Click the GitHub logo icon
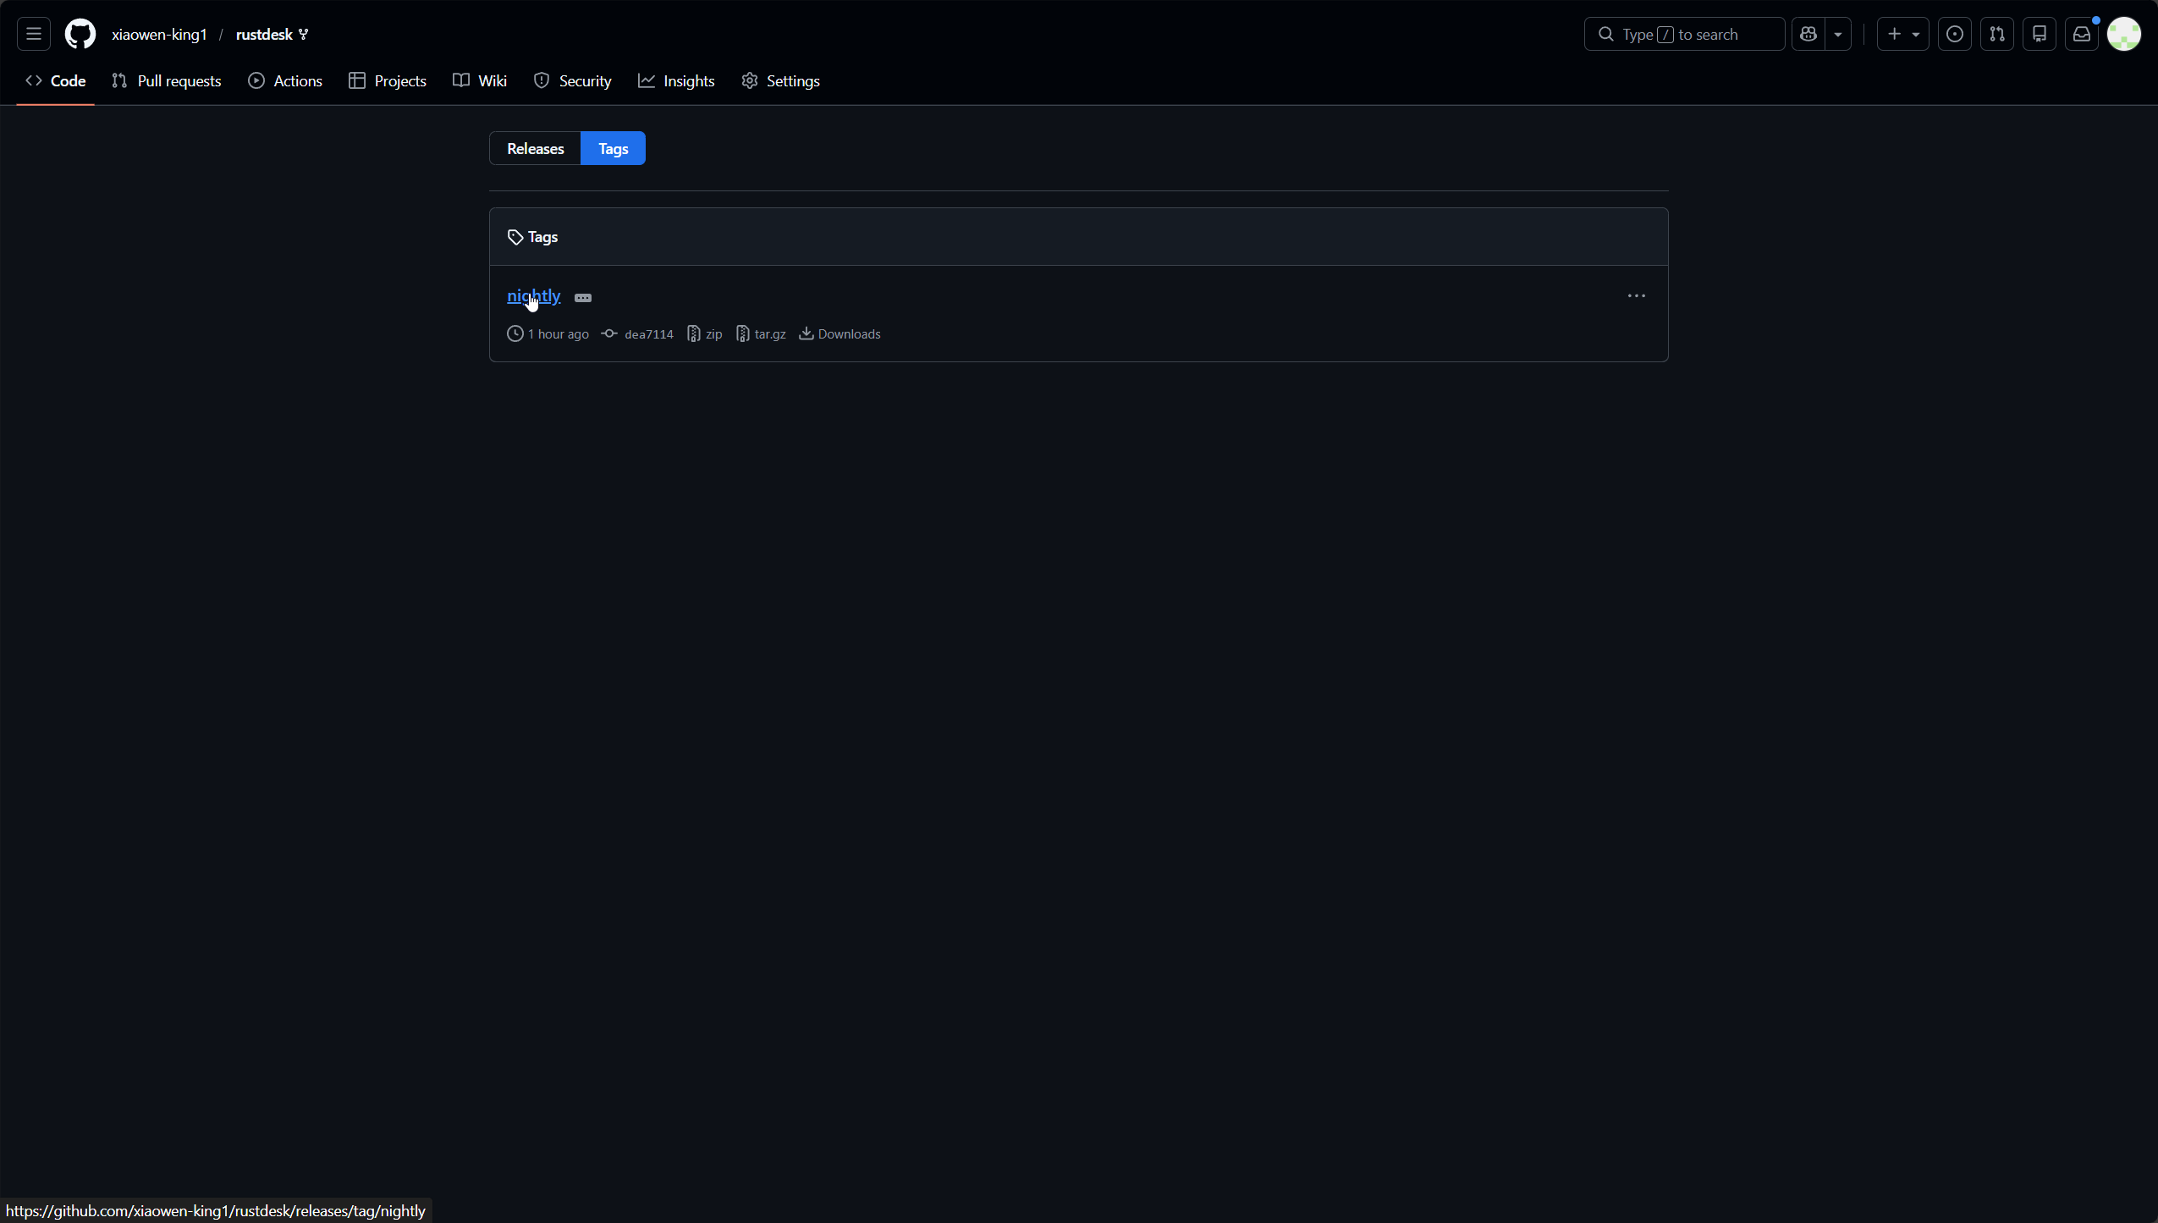This screenshot has height=1223, width=2158. click(80, 34)
